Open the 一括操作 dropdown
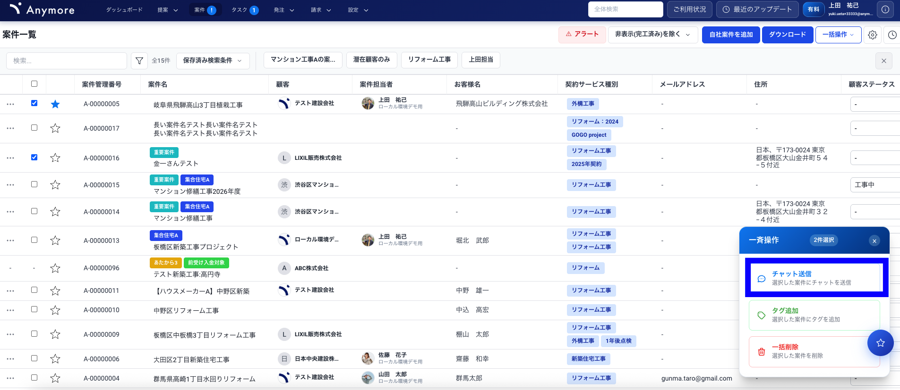Screen dimensions: 900x390 pyautogui.click(x=838, y=34)
